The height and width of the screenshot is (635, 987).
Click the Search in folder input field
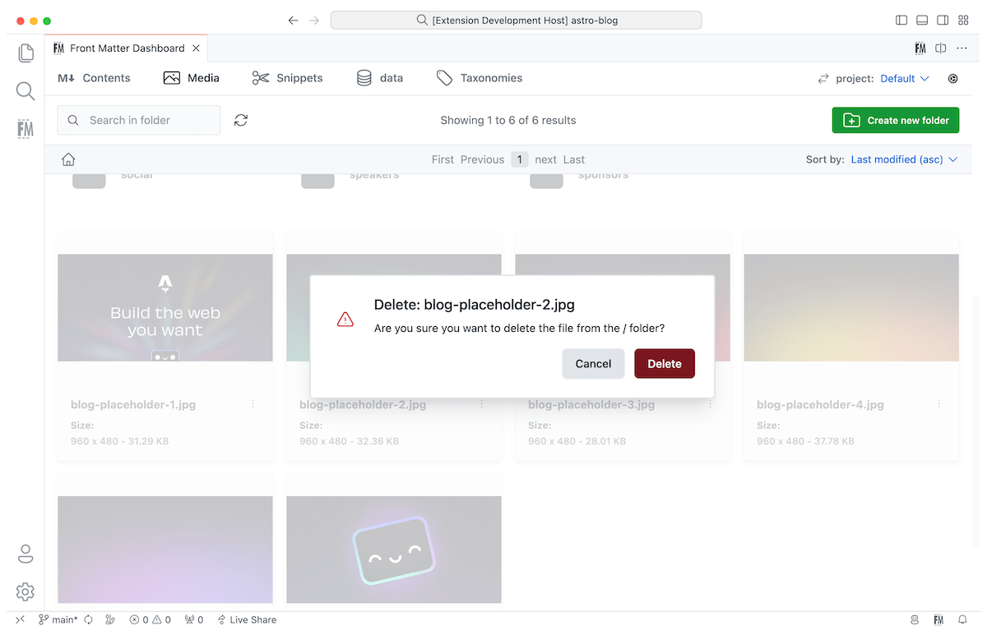point(138,120)
